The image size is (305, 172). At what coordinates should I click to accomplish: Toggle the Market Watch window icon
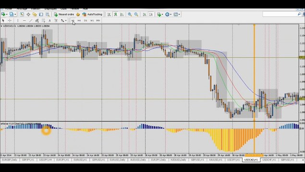click(x=22, y=14)
